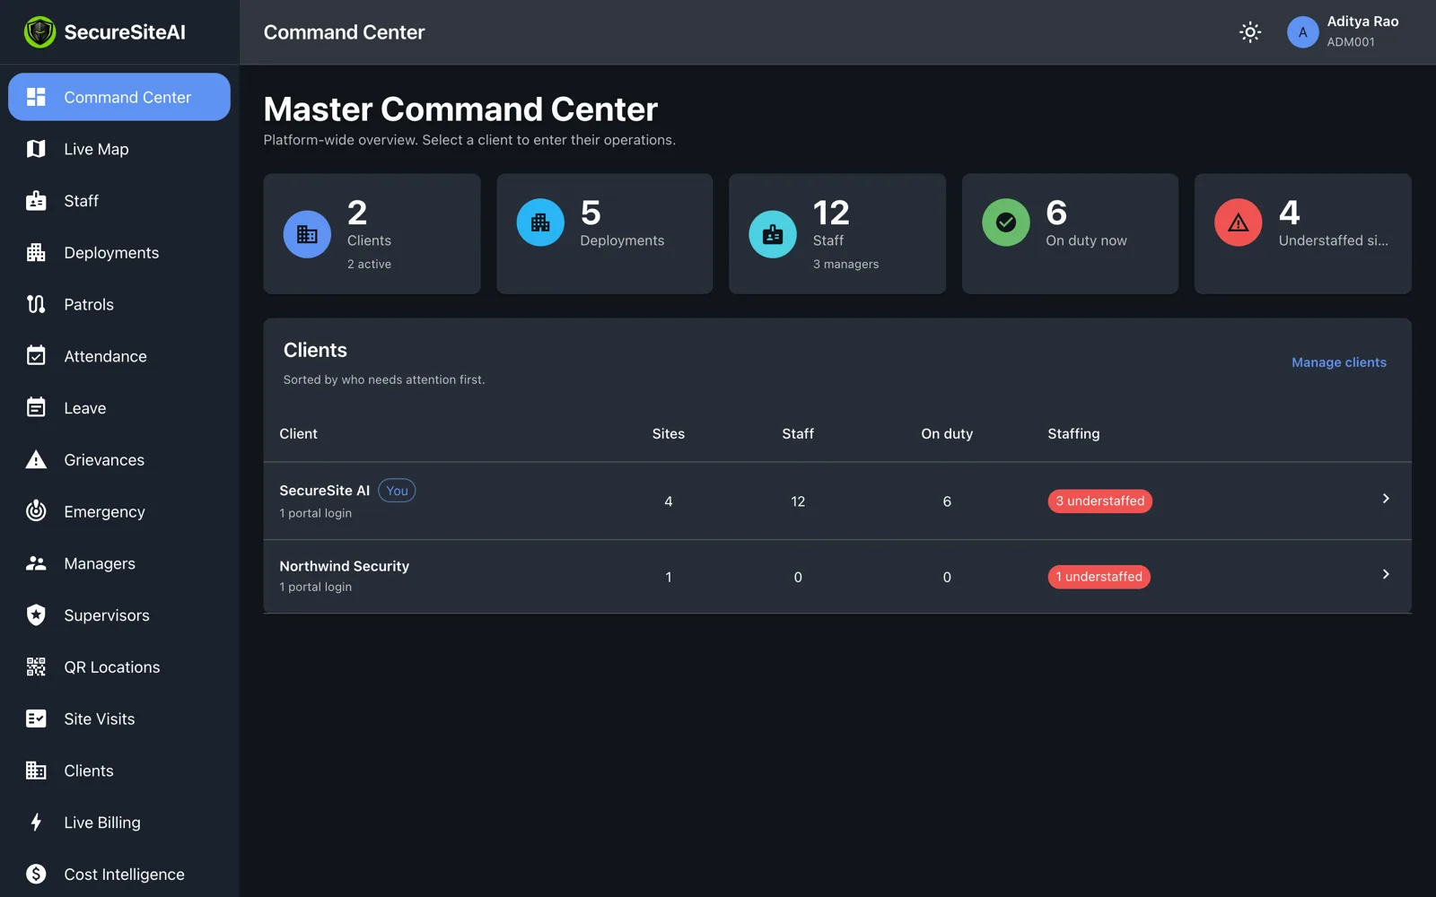The height and width of the screenshot is (897, 1436).
Task: Click the Live Billing lightning icon
Action: coord(36,823)
